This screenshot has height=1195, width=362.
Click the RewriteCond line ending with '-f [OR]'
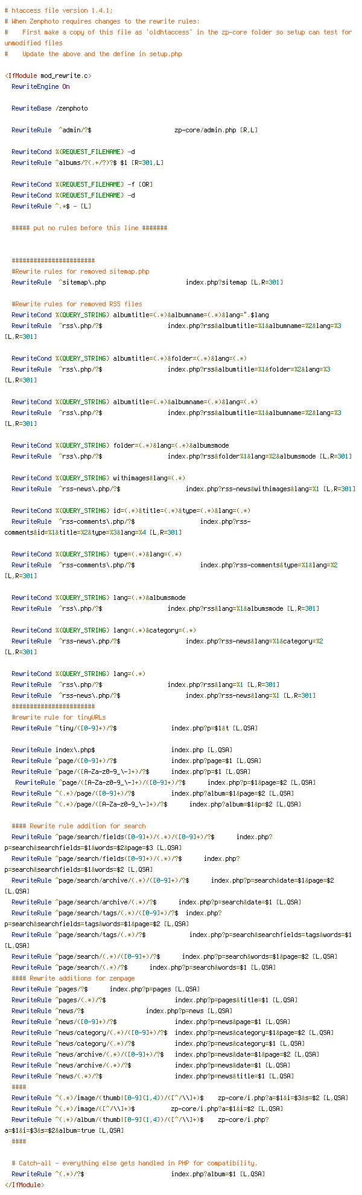[x=82, y=184]
